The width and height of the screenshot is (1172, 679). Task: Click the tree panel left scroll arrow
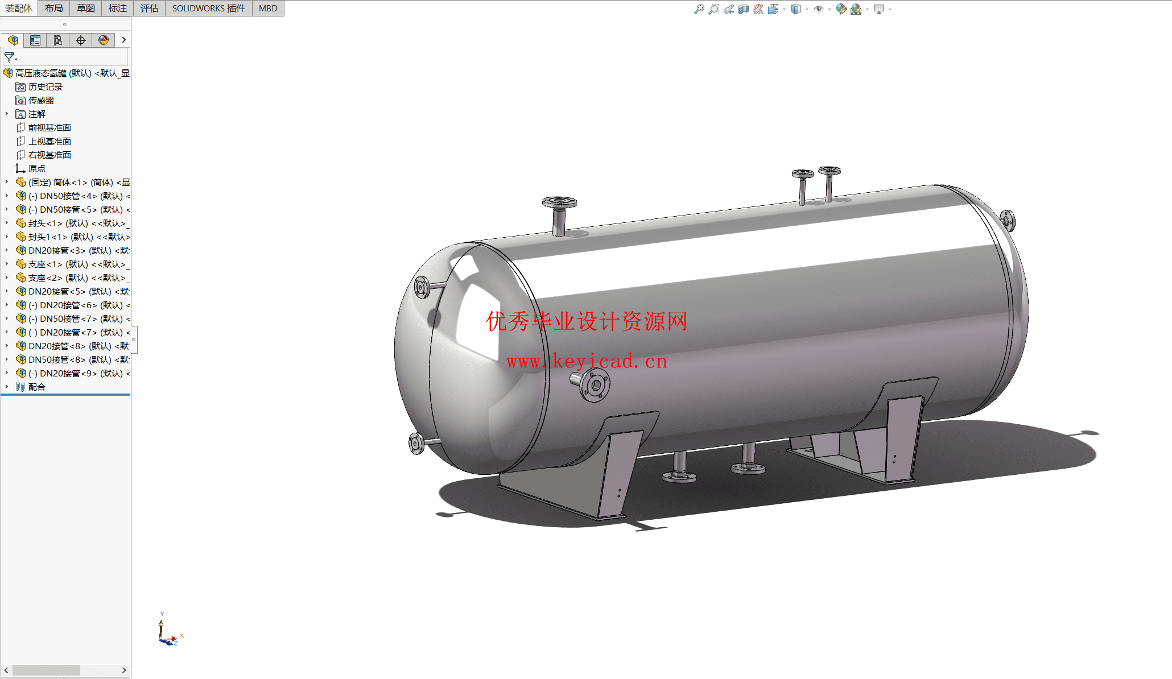pyautogui.click(x=6, y=670)
